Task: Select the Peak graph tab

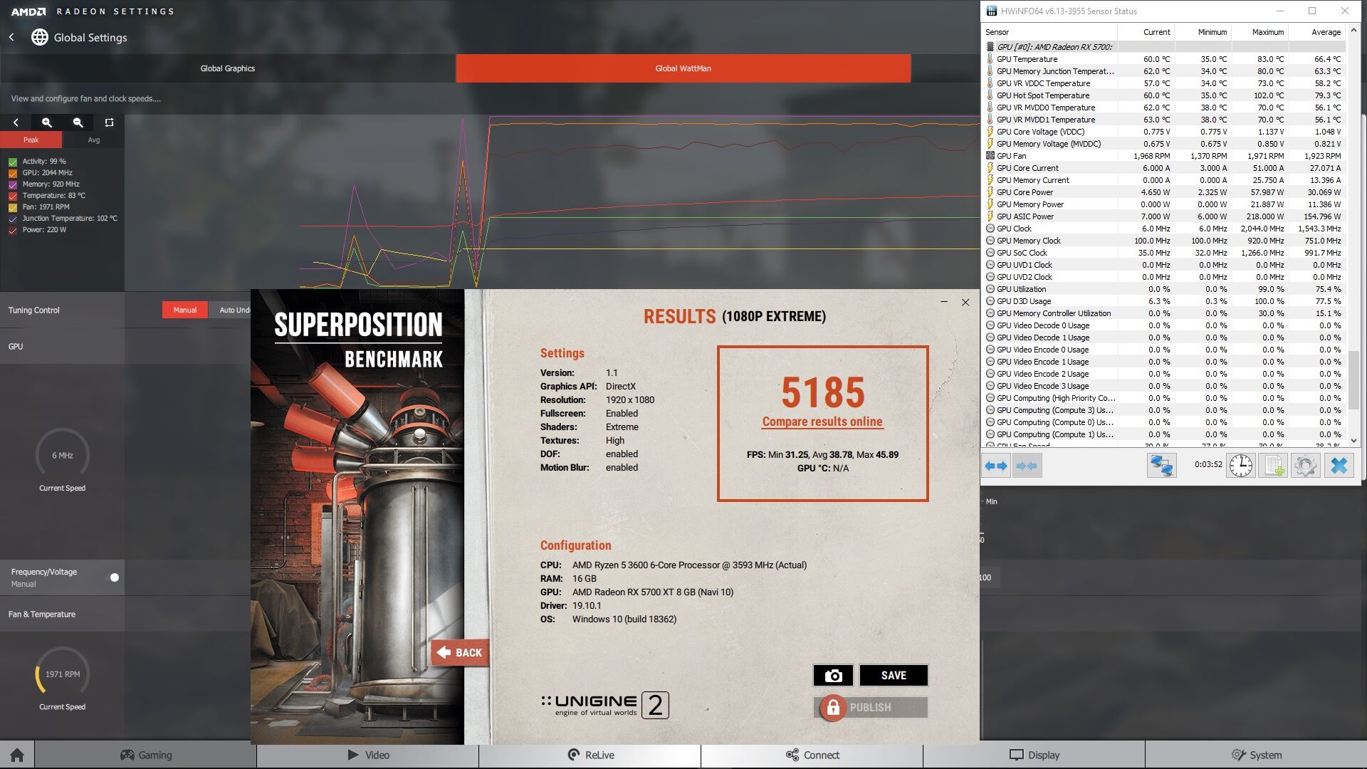Action: (31, 140)
